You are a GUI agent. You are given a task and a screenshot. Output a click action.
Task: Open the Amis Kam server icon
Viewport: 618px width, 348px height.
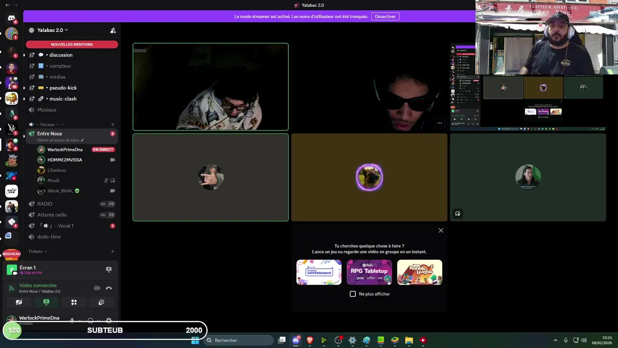click(x=12, y=191)
